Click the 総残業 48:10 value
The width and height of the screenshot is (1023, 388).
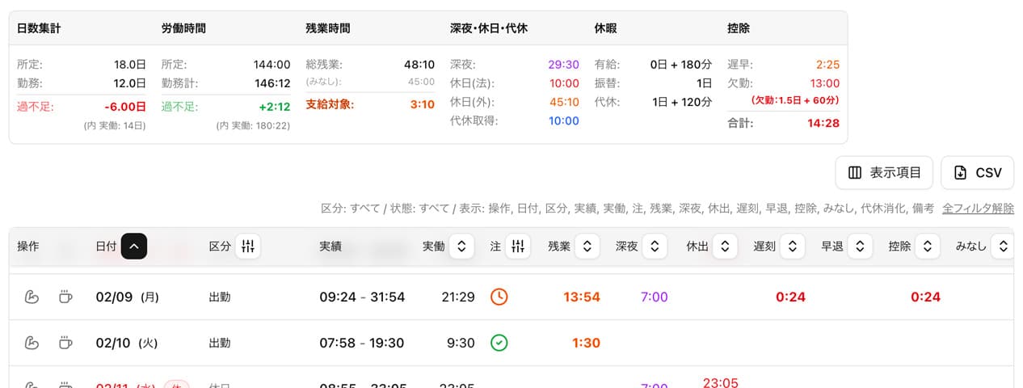(419, 64)
